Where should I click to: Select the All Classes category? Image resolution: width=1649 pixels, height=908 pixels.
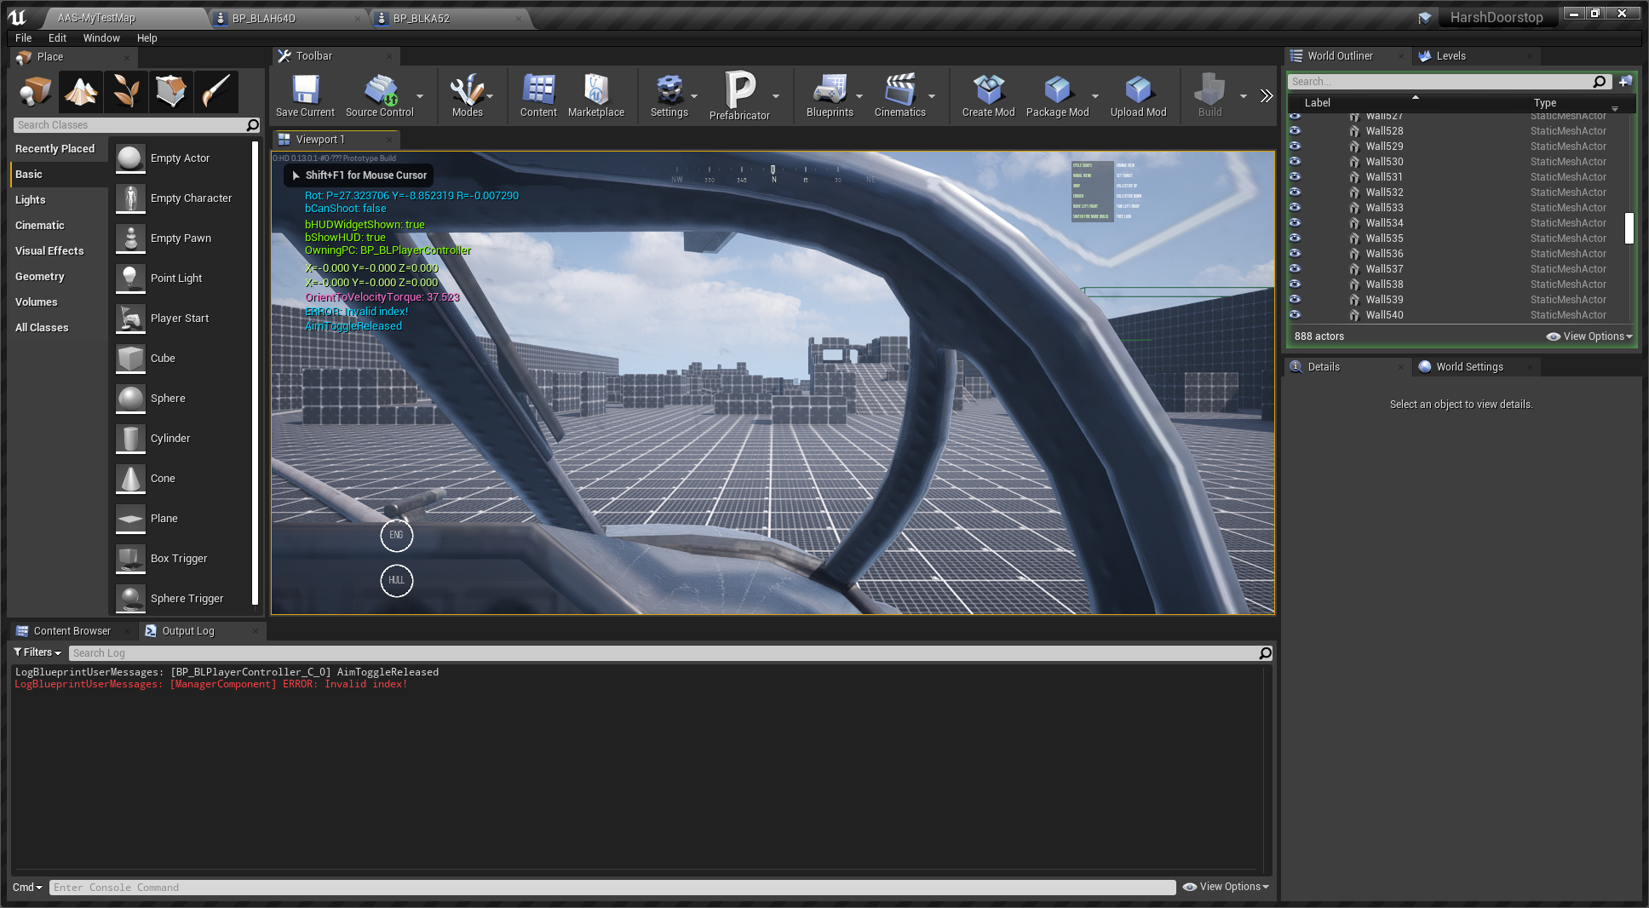pyautogui.click(x=42, y=328)
